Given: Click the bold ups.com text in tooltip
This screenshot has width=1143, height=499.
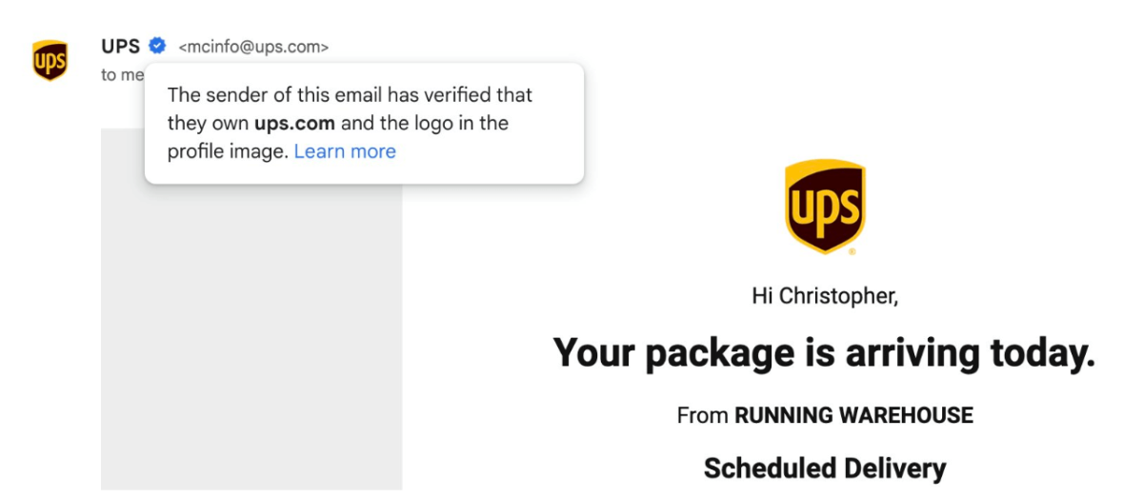Looking at the screenshot, I should tap(294, 123).
